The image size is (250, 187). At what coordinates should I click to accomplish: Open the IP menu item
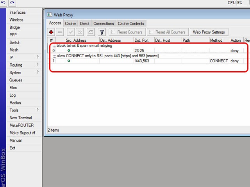point(24,57)
